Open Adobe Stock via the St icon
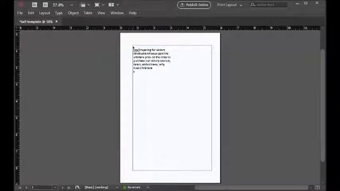Viewport: 340px width, 191px height. [45, 5]
